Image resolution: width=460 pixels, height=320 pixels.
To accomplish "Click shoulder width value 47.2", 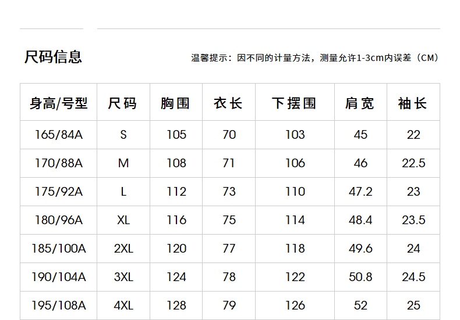I will 360,192.
